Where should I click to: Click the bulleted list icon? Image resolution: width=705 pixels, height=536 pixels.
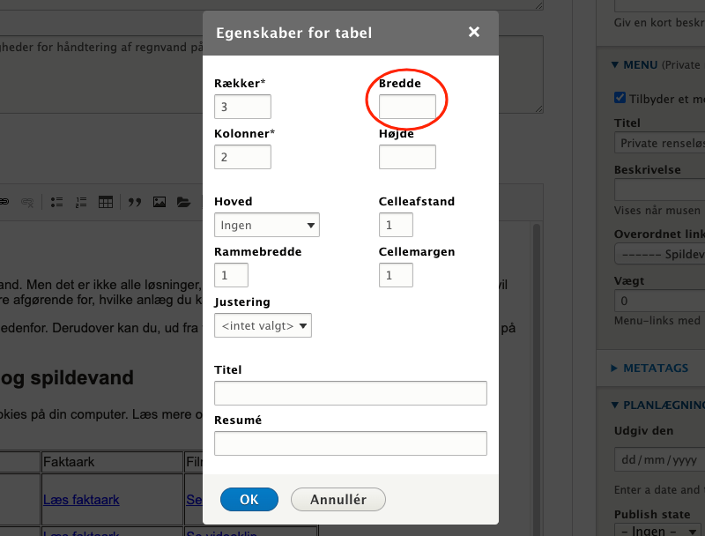[57, 202]
